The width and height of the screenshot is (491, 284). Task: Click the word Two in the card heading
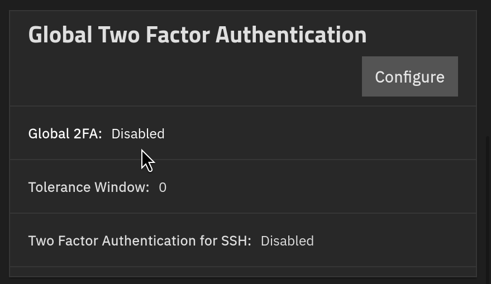coord(119,35)
